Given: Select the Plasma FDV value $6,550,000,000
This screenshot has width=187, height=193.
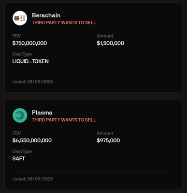Looking at the screenshot, I should (x=32, y=140).
